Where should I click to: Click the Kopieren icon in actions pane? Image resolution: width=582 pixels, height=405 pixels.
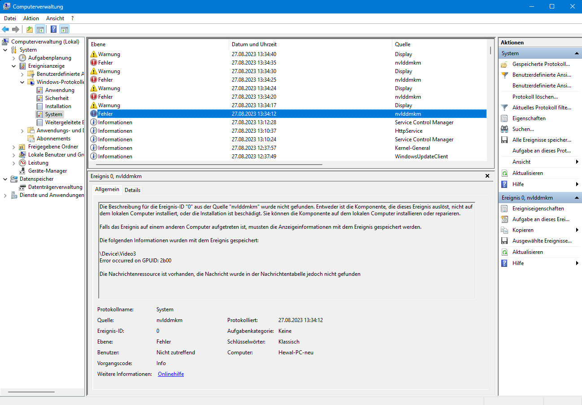[x=504, y=230]
